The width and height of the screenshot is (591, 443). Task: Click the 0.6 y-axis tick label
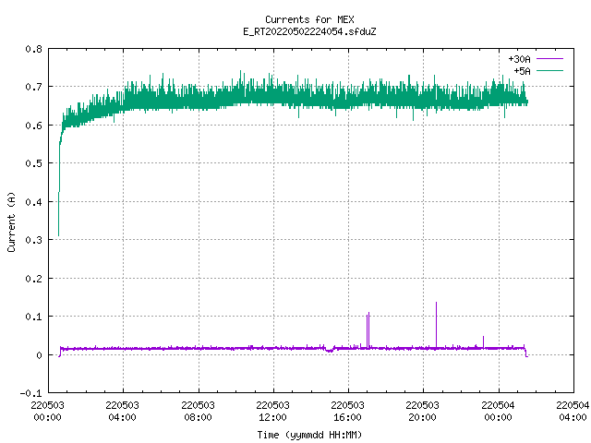tap(33, 126)
